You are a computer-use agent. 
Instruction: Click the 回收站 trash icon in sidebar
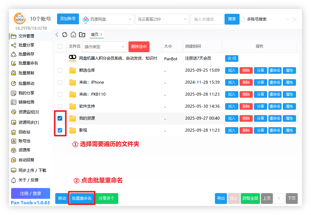[14, 132]
